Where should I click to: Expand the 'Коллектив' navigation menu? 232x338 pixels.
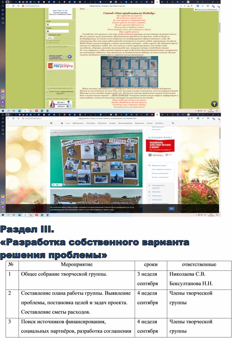point(102,123)
